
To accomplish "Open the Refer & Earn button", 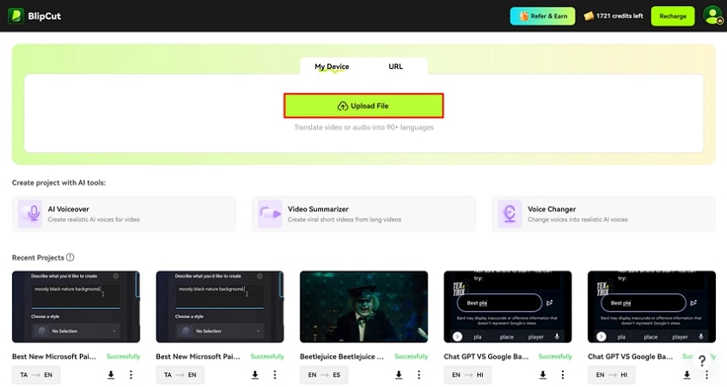I will tap(542, 16).
